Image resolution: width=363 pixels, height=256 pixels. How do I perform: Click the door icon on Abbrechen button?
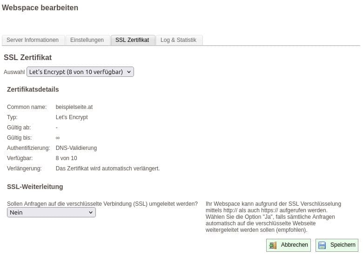pyautogui.click(x=273, y=245)
